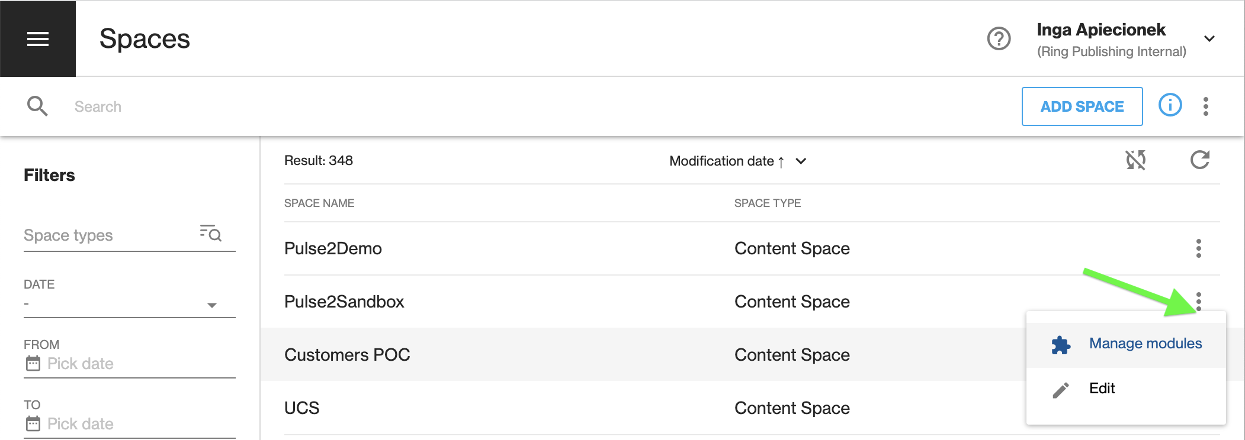Viewport: 1245px width, 440px height.
Task: Open the blue info icon
Action: coord(1170,105)
